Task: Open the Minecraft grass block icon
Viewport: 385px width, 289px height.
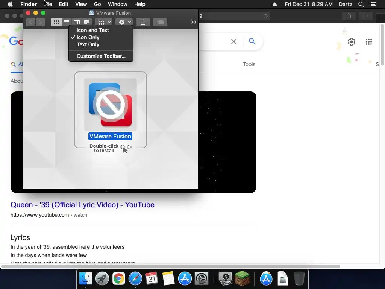Action: click(242, 279)
